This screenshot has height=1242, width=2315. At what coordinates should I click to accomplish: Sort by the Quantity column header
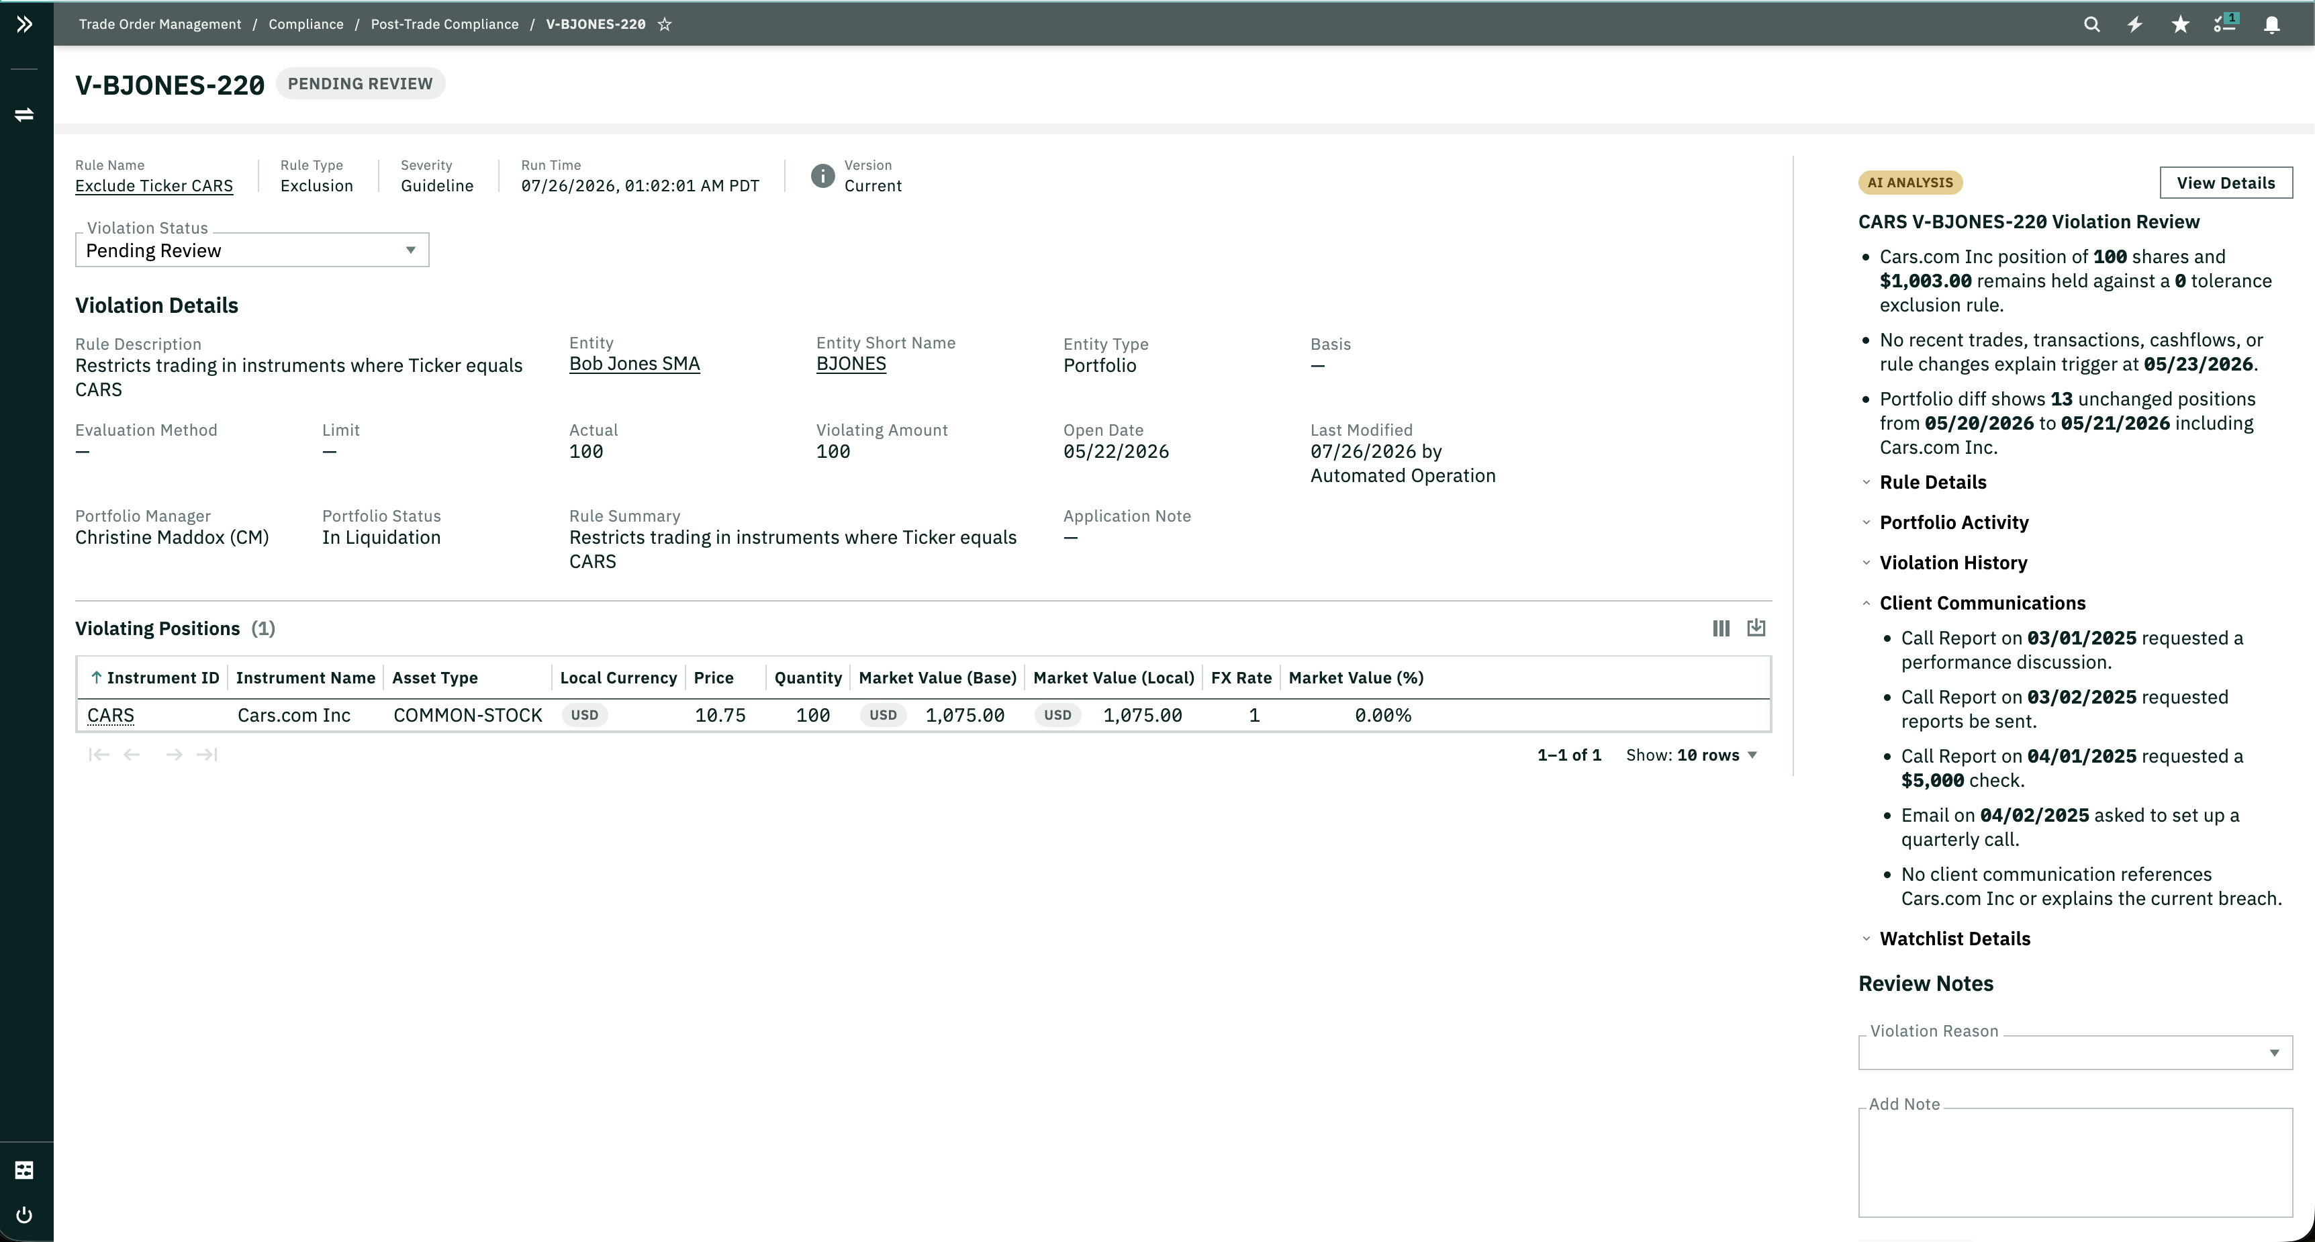click(x=808, y=677)
